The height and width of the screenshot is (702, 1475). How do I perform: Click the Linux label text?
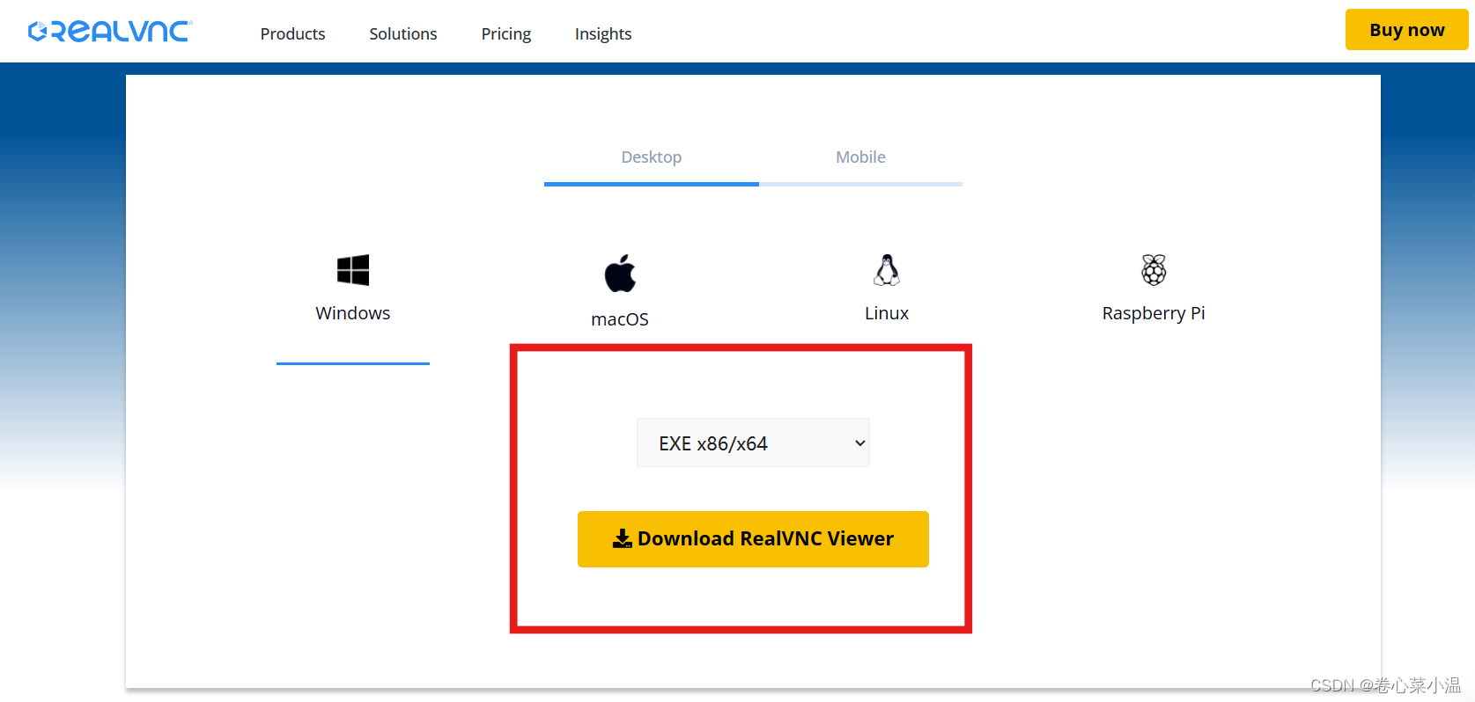point(887,313)
